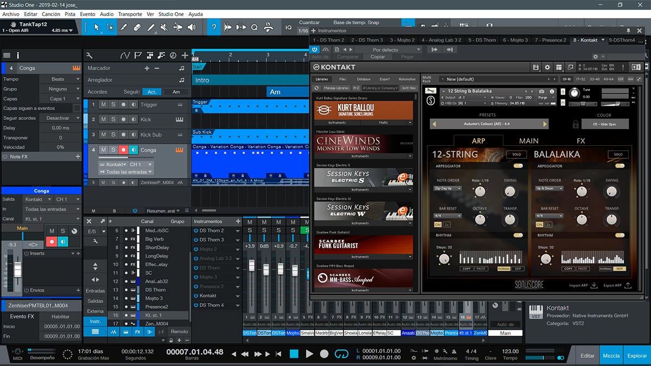
Task: Click the stop button in transport
Action: [294, 354]
